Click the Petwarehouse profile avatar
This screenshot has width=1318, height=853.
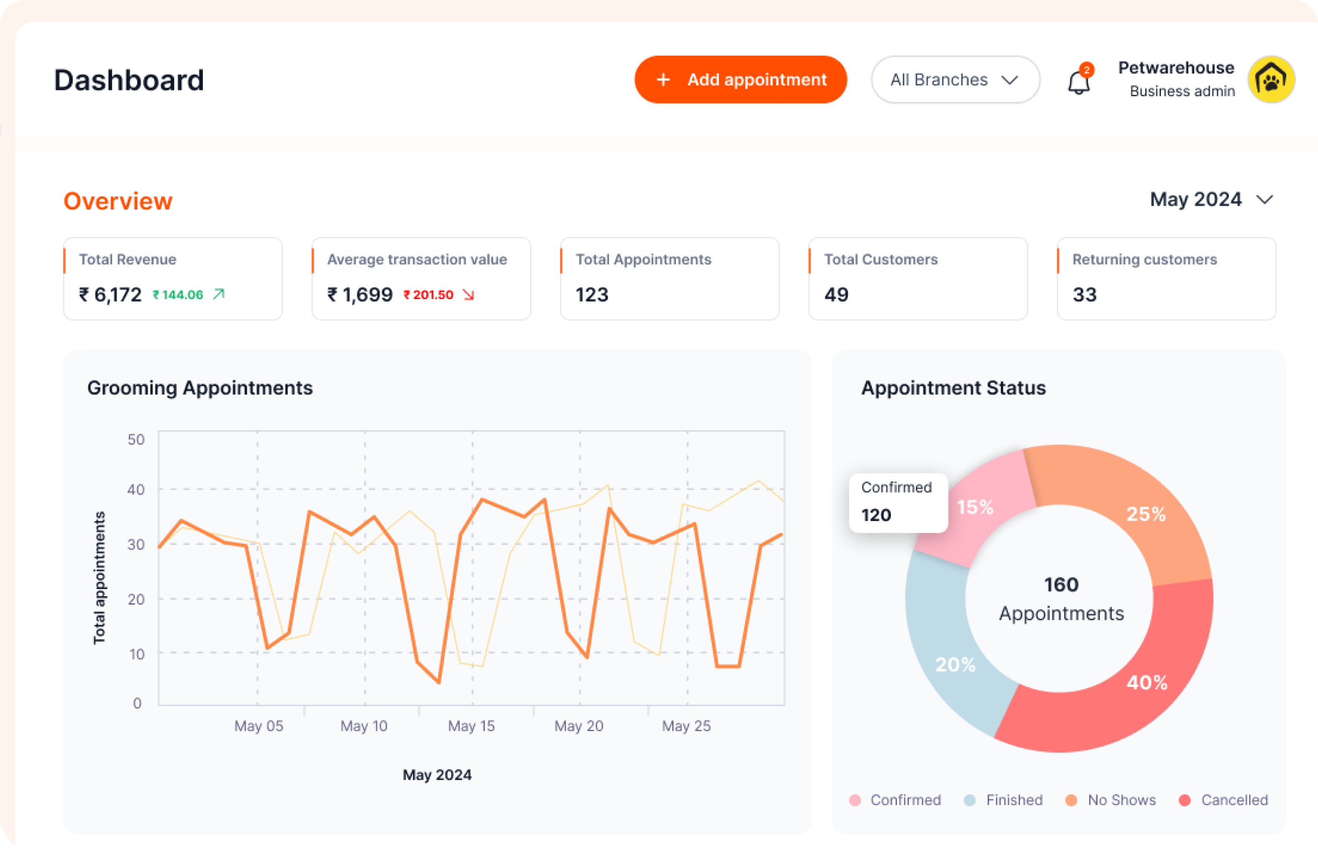(x=1271, y=80)
